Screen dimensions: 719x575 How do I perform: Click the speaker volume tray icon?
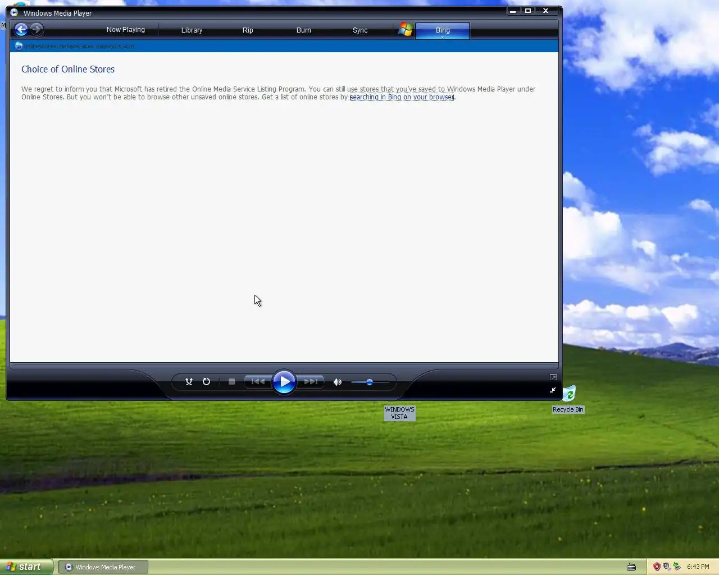(x=667, y=567)
